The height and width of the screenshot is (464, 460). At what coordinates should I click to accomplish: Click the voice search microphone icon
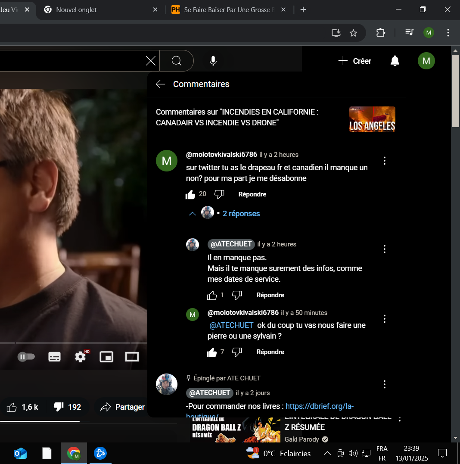click(x=213, y=61)
